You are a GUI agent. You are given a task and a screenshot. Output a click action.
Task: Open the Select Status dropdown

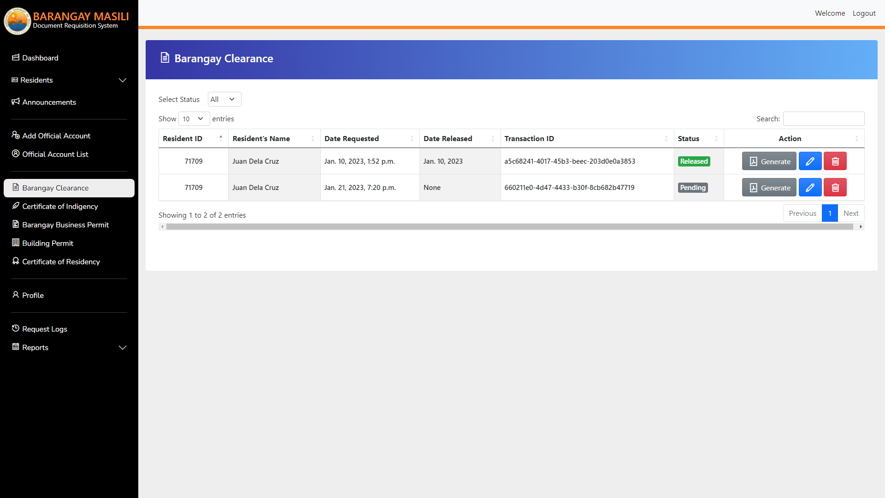click(x=224, y=99)
